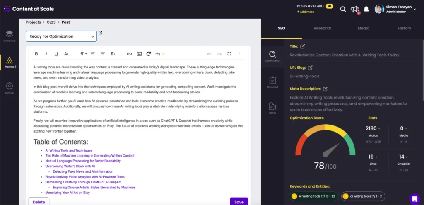Viewport: 424px width, 205px height.
Task: Open AI Writing Tools and Techniques link
Action: coord(69,150)
